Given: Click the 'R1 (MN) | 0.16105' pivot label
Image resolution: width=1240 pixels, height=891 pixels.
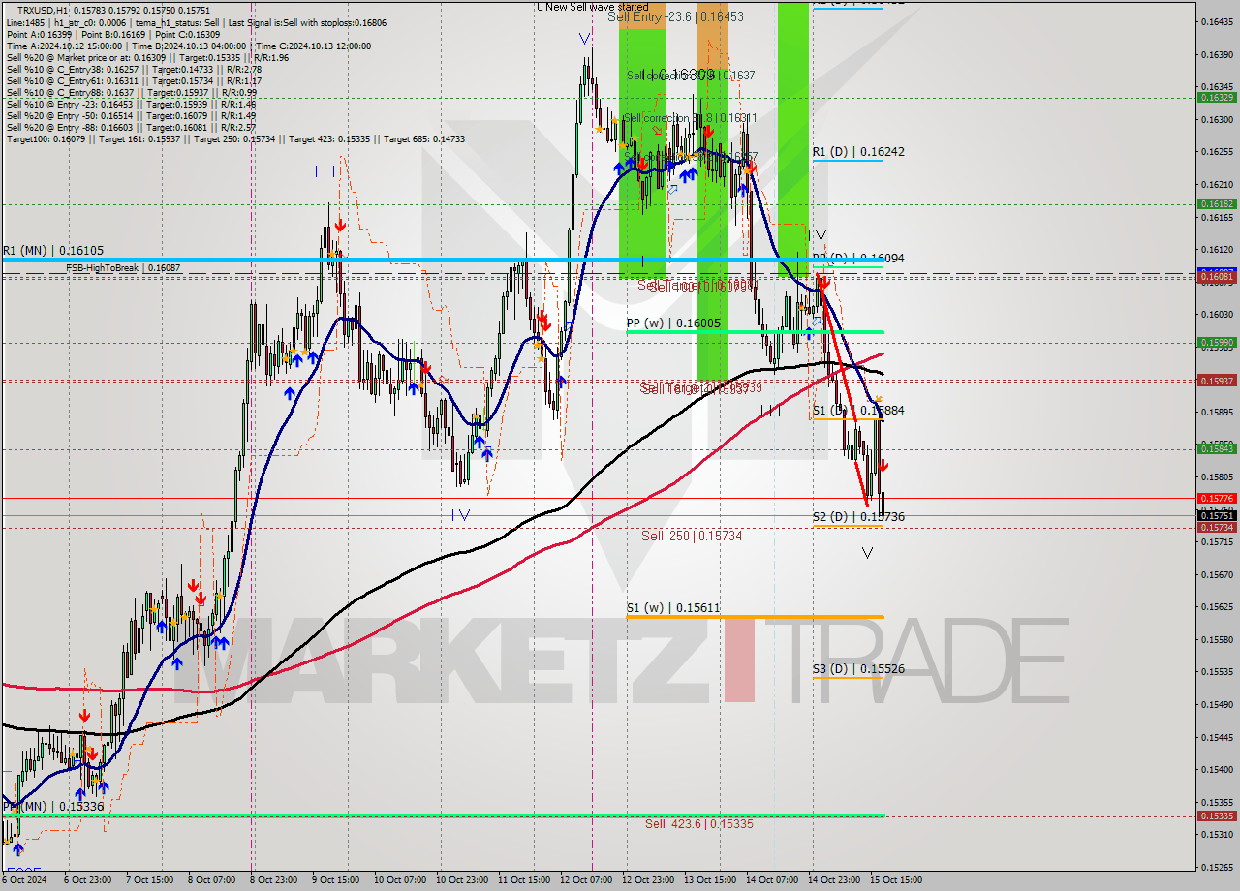Looking at the screenshot, I should click(52, 250).
